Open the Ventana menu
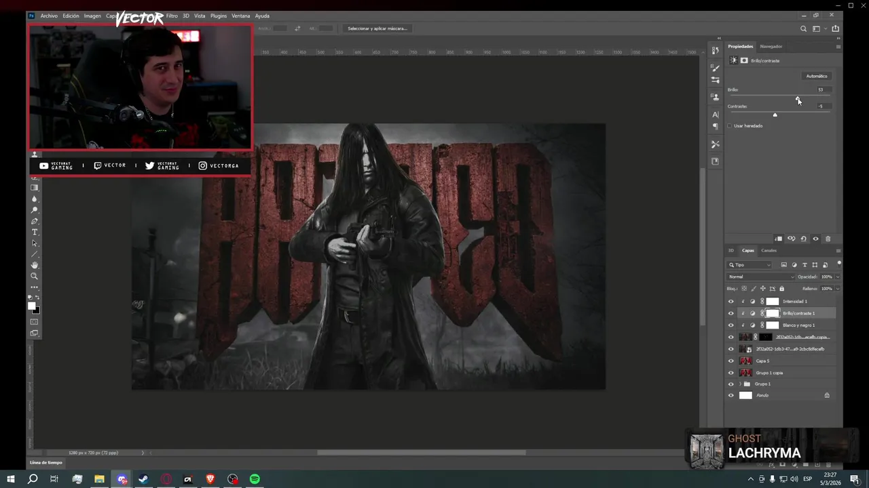Screen dimensions: 869x488 click(x=241, y=16)
